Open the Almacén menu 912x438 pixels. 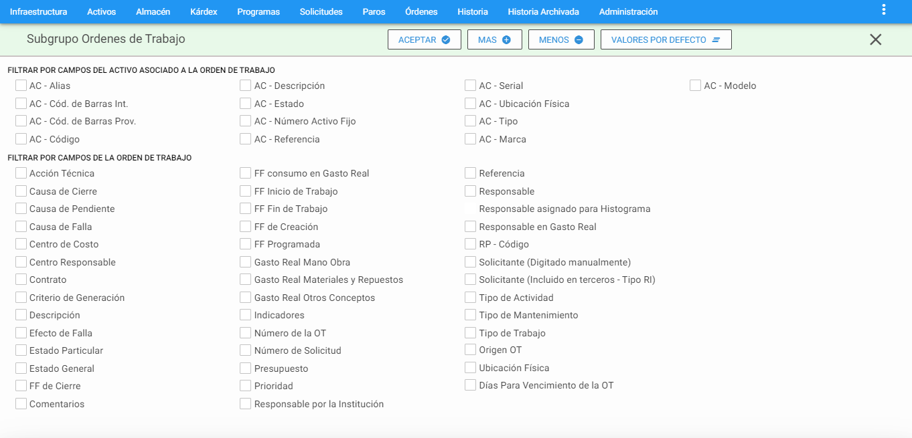[153, 11]
